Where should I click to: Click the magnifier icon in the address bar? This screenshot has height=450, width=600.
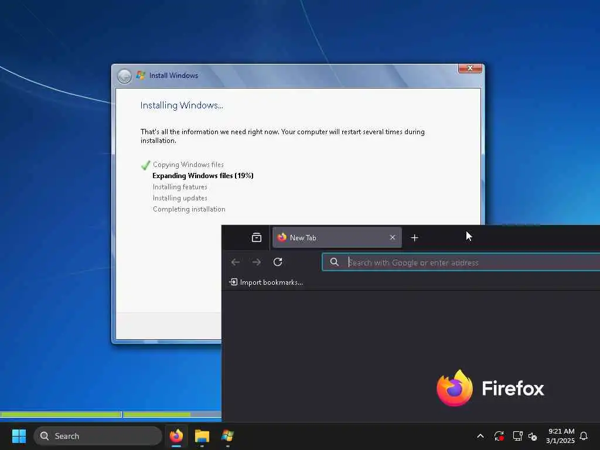click(334, 262)
